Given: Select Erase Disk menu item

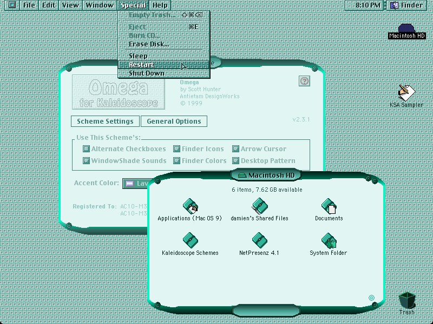Looking at the screenshot, I should [x=164, y=44].
